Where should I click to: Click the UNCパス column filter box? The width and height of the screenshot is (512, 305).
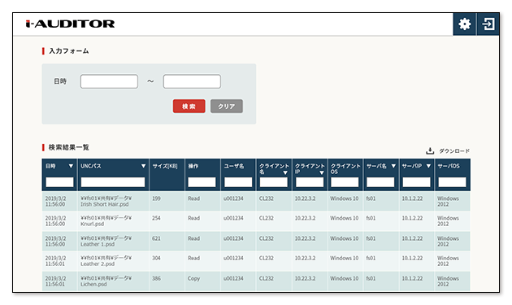pyautogui.click(x=113, y=182)
